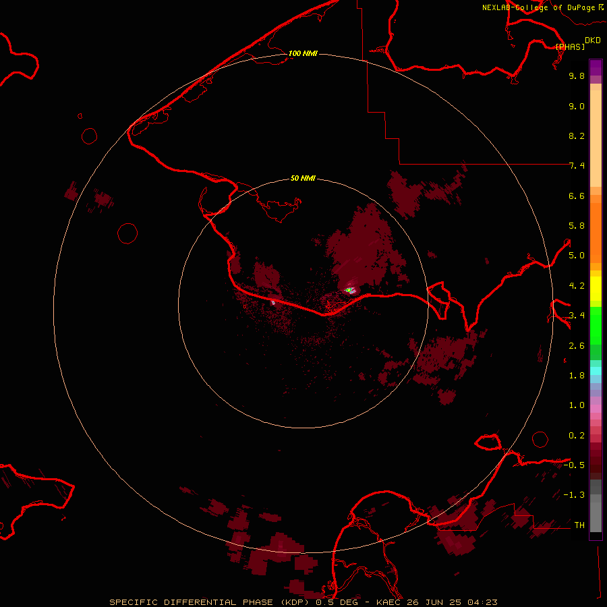
Task: Click the 6.6 scale label
Action: pos(577,196)
